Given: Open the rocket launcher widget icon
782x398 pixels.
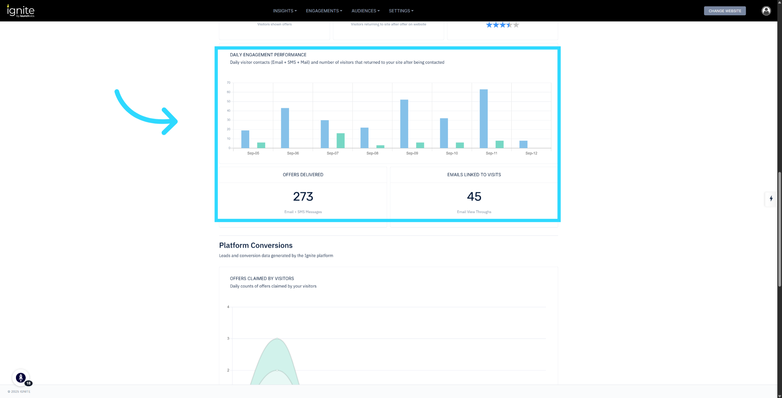Looking at the screenshot, I should [x=21, y=377].
